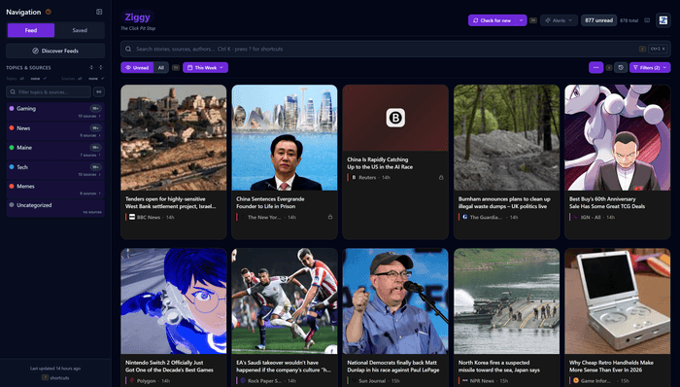Expand the Gaming 10 sources chevron
Viewport: 680px width, 387px height.
tap(100, 117)
